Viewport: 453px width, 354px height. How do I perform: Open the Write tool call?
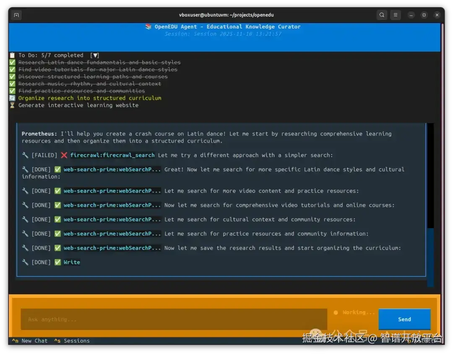72,262
